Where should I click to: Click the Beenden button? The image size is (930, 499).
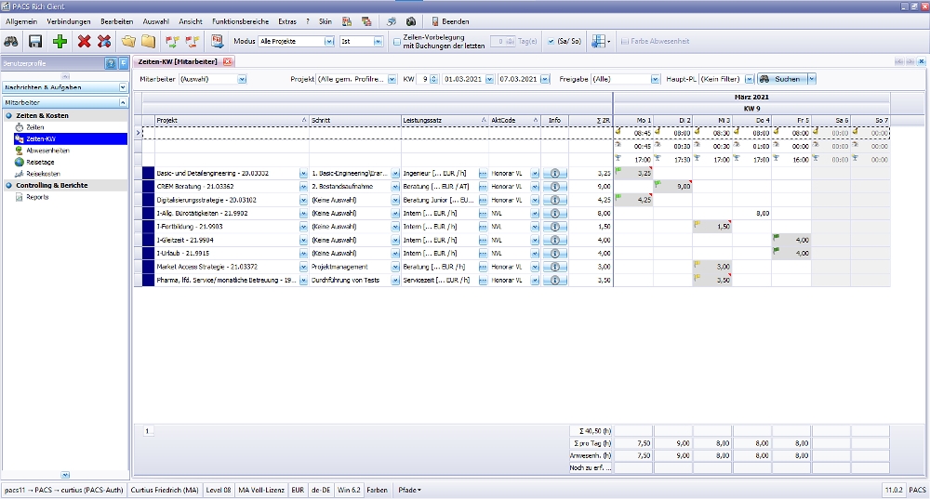click(450, 20)
